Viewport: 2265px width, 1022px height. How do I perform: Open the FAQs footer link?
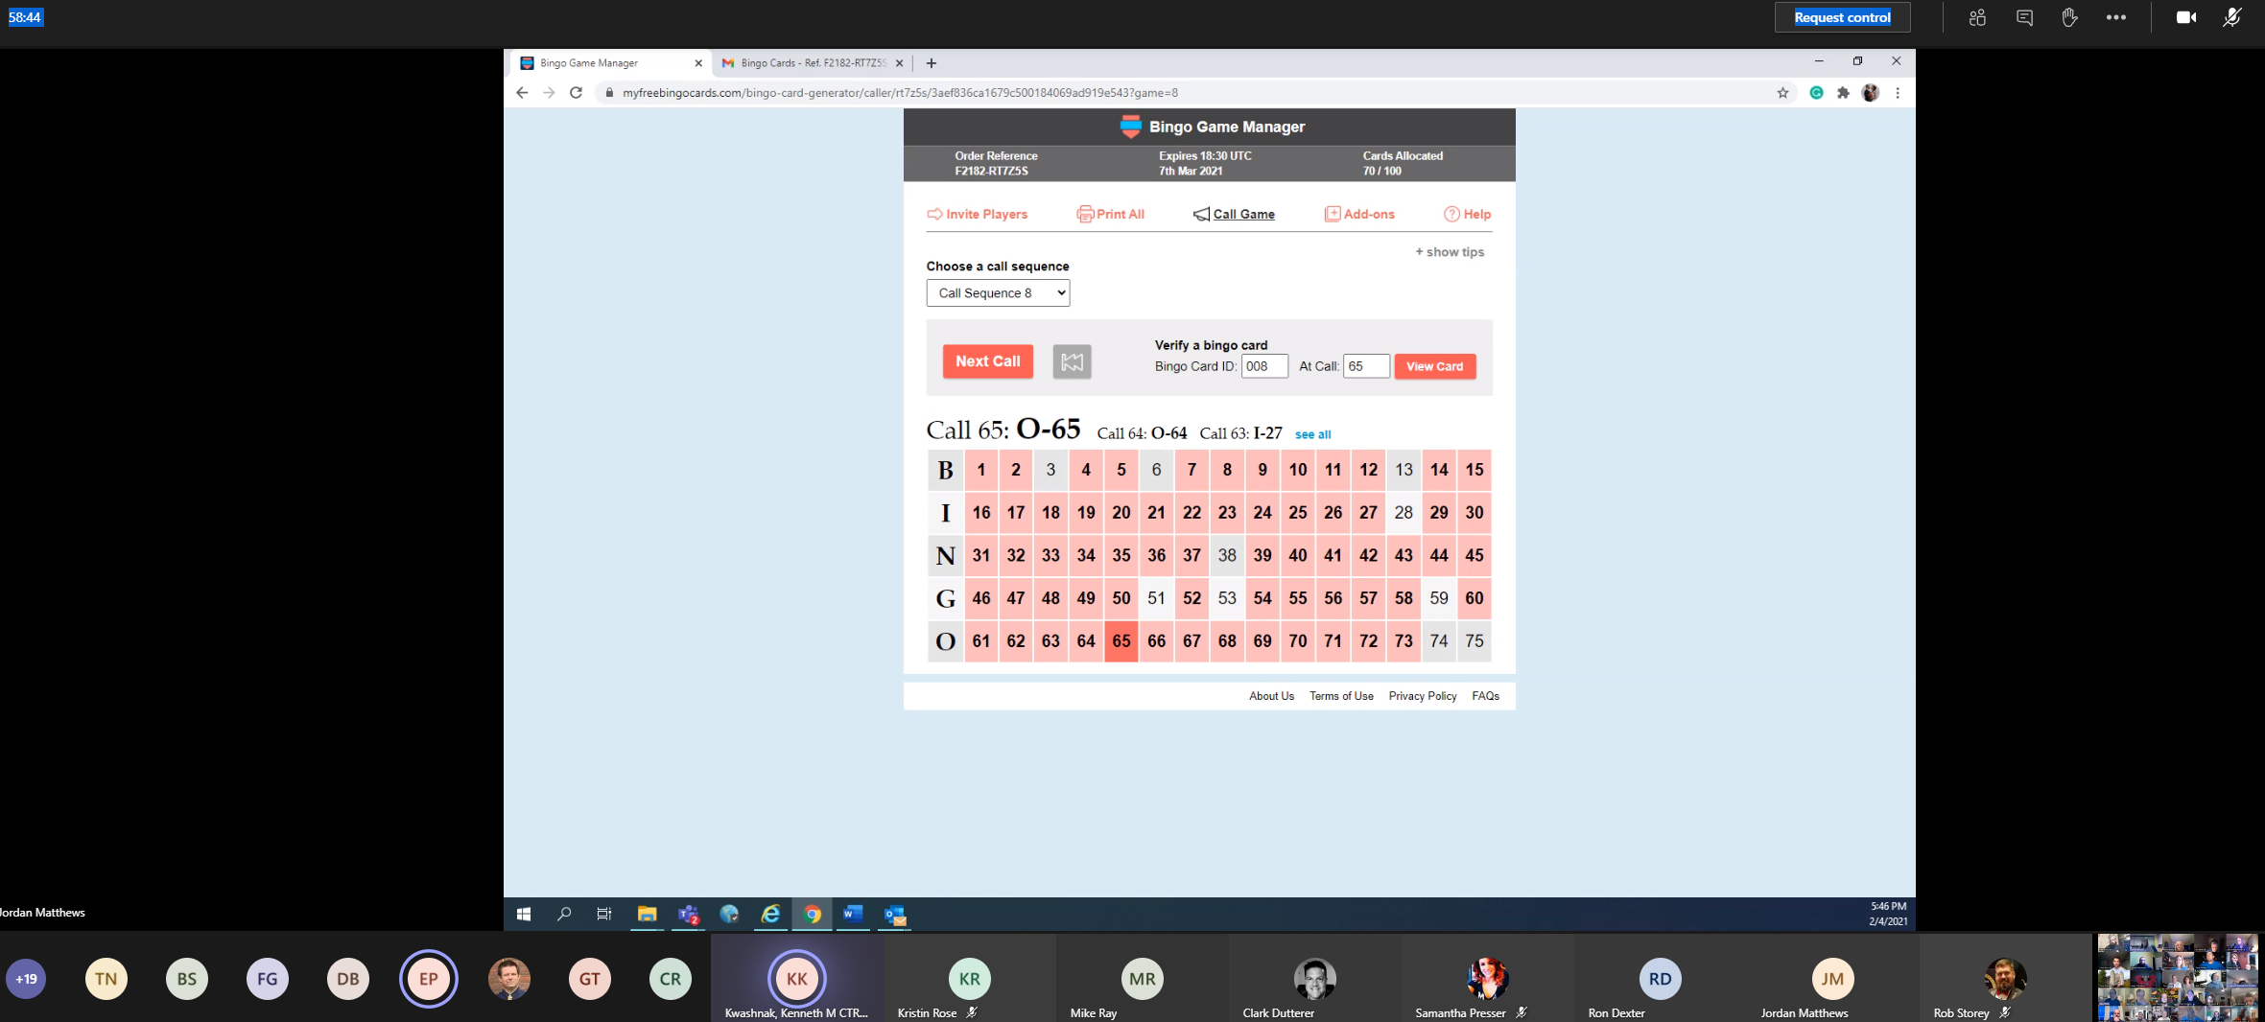[1485, 696]
